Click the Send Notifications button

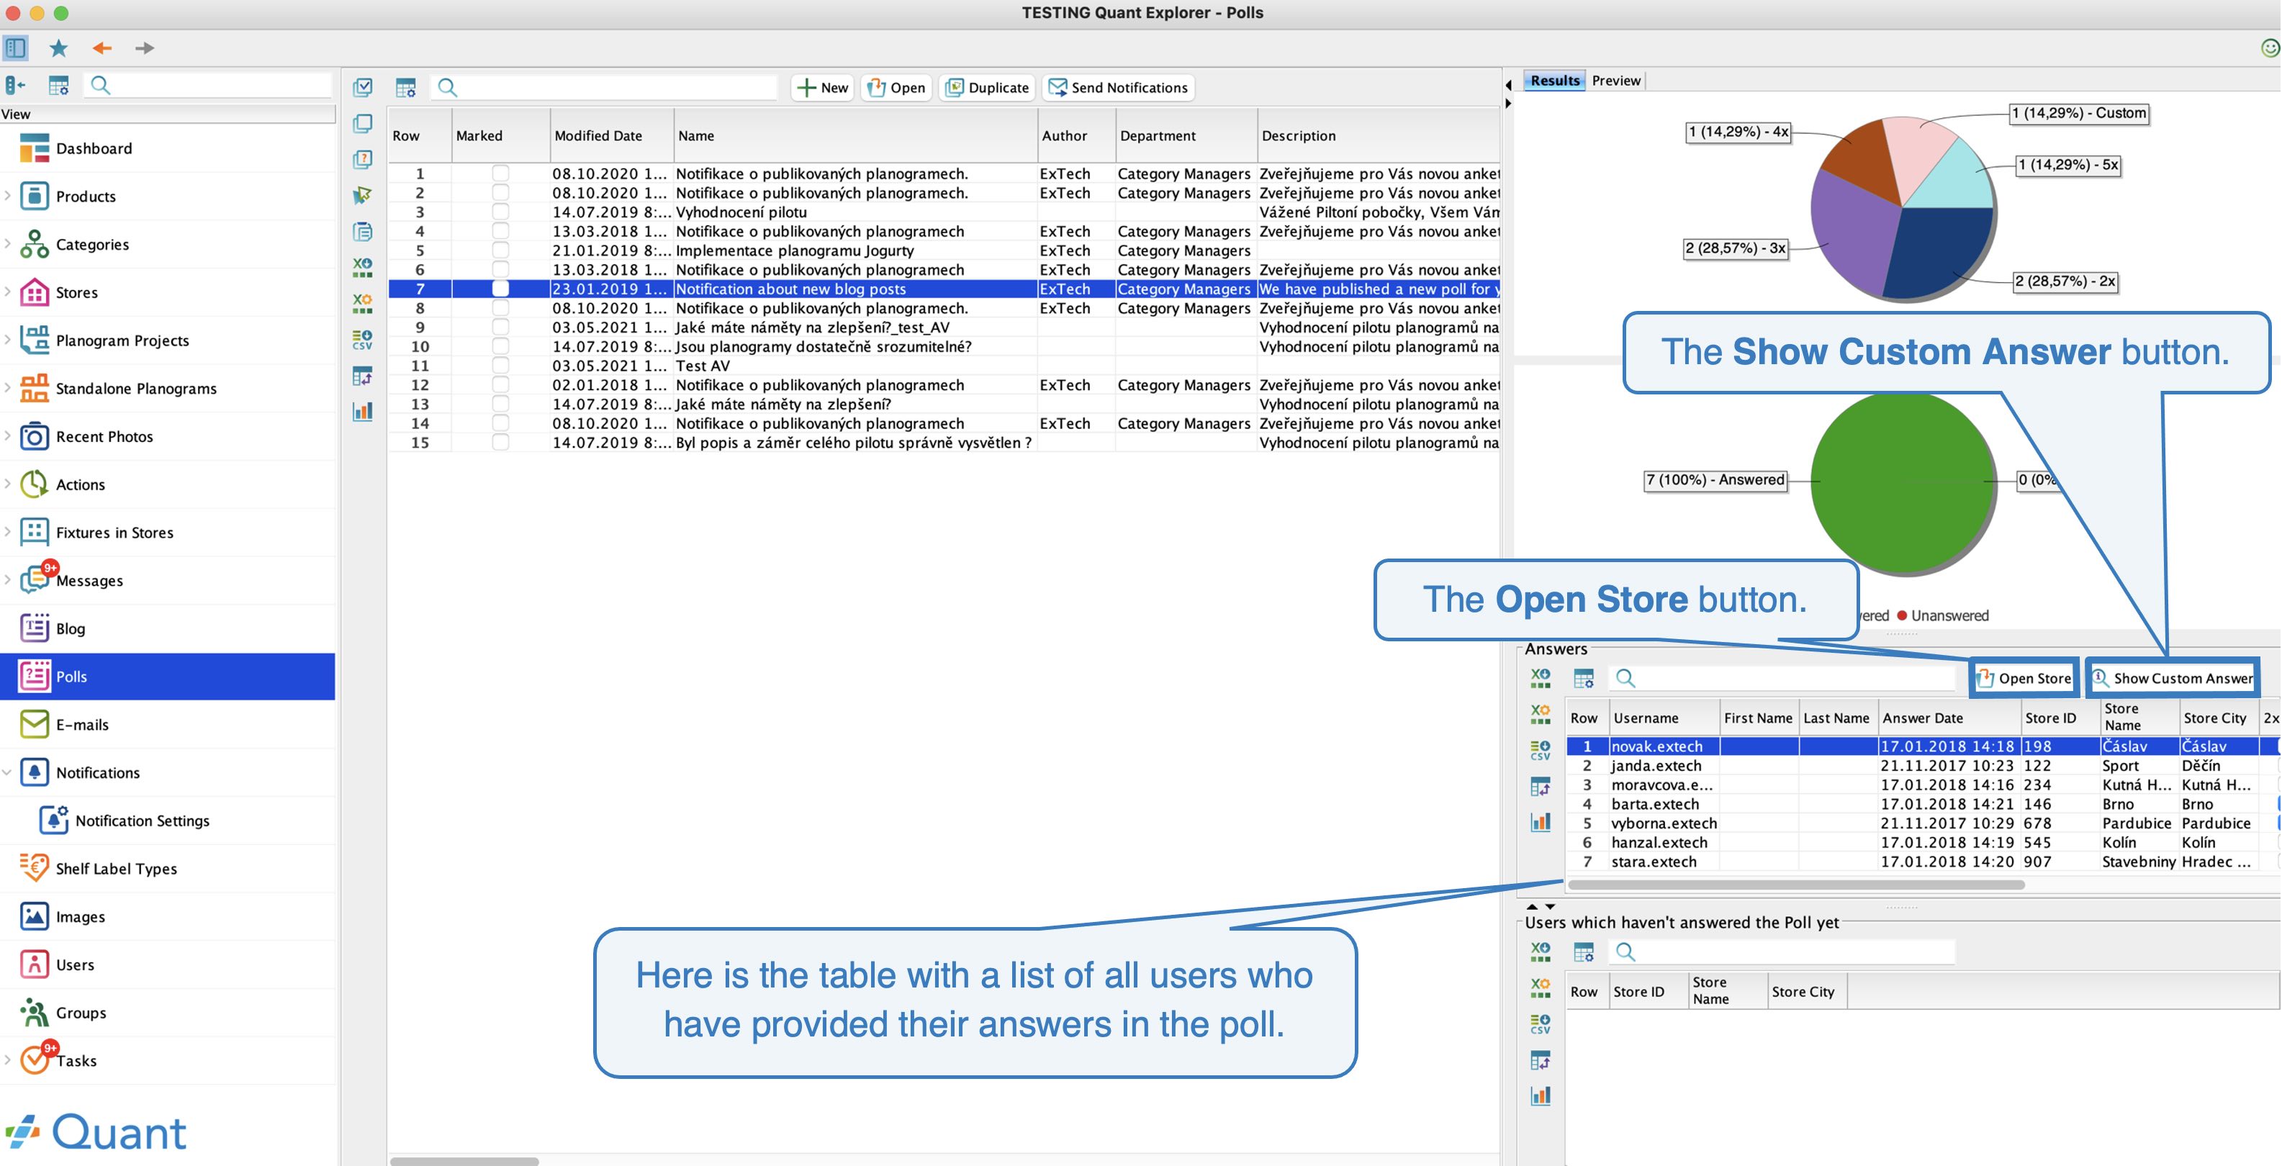1118,87
